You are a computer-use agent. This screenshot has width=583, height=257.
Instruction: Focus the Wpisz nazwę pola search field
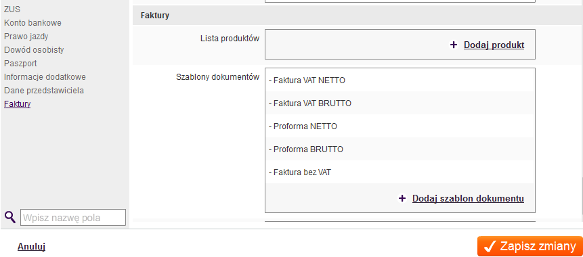point(73,218)
